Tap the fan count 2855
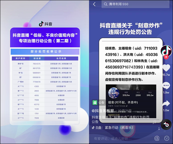 tap(37, 91)
